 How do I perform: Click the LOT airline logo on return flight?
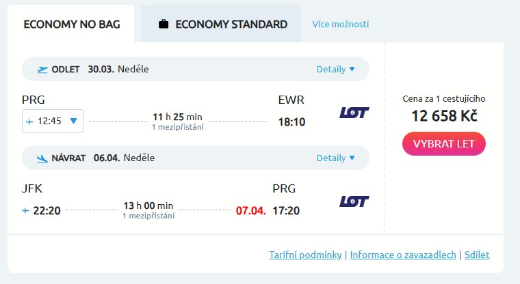click(x=354, y=201)
